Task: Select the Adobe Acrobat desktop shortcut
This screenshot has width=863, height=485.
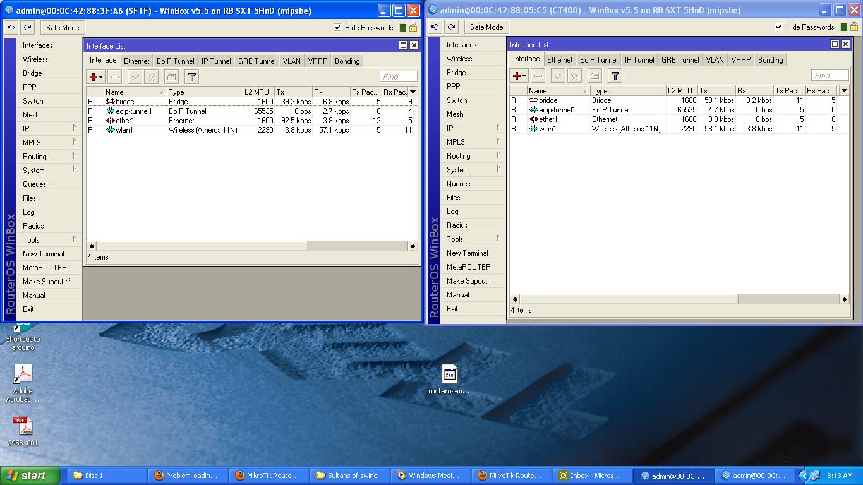Action: coord(23,384)
